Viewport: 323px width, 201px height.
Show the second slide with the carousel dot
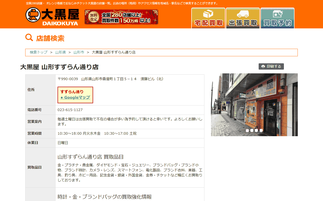coord(252,130)
